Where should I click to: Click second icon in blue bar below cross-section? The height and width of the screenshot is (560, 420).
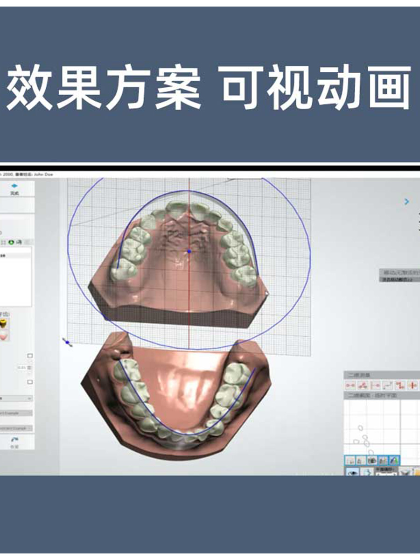[361, 460]
